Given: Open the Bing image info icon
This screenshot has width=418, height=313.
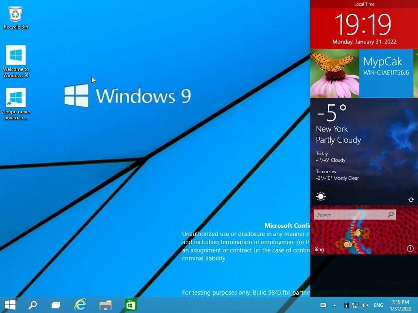Looking at the screenshot, I should click(410, 249).
